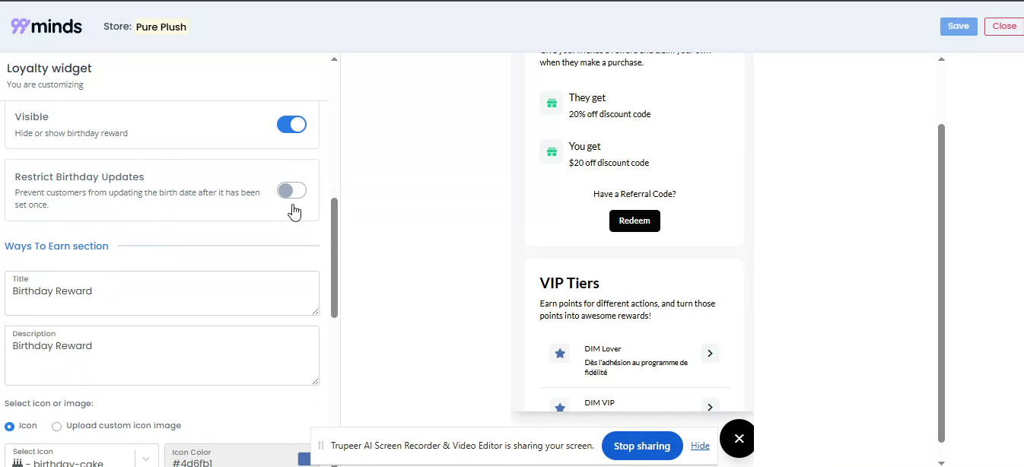Toggle off the Visible birthday reward switch

[291, 124]
